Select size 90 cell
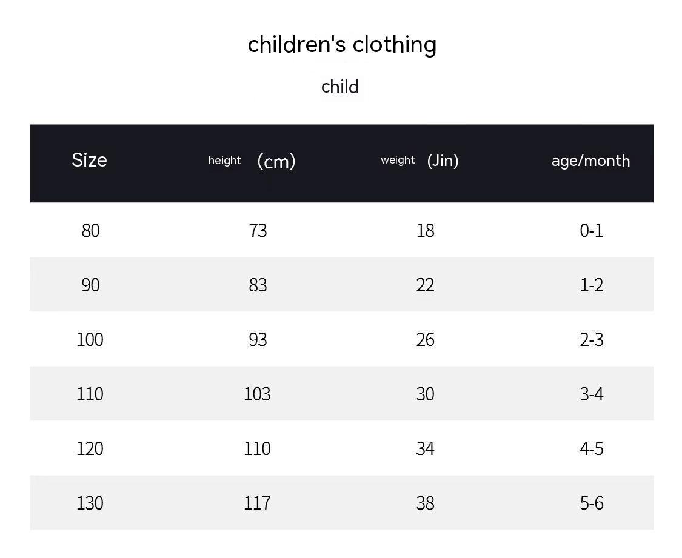This screenshot has height=558, width=682. pyautogui.click(x=90, y=285)
